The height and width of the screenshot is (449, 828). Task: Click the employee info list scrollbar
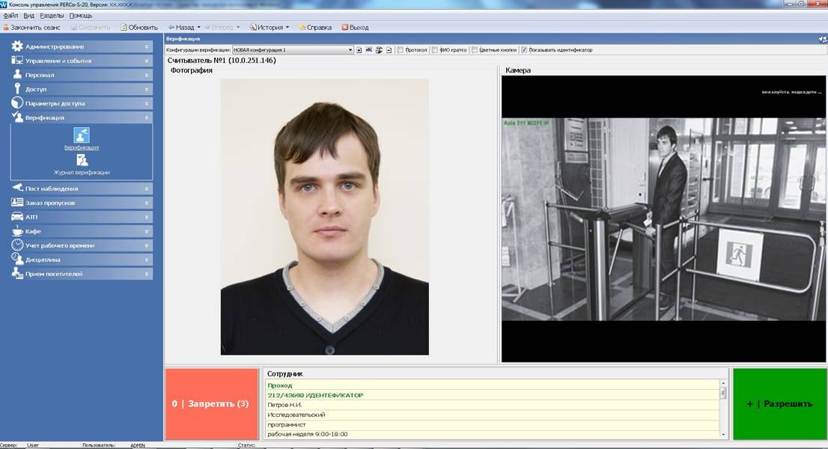[x=723, y=412]
